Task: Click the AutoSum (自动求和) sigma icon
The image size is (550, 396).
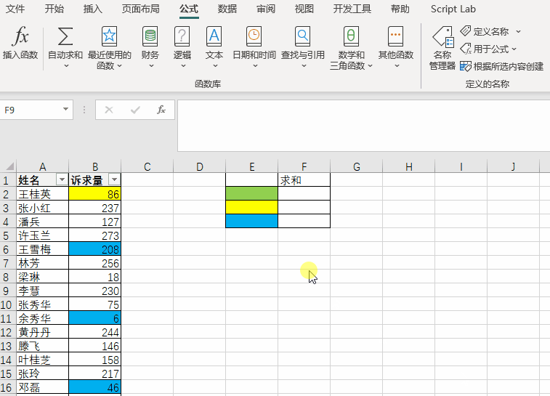Action: pyautogui.click(x=65, y=36)
